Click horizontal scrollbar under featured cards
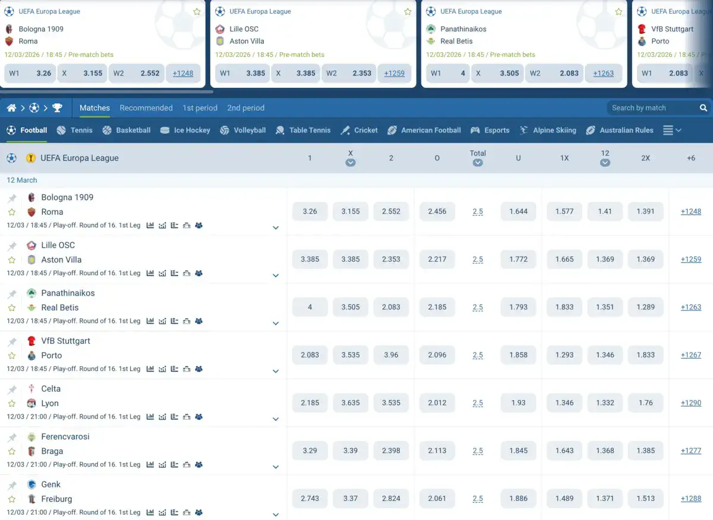The height and width of the screenshot is (520, 713). 107,92
